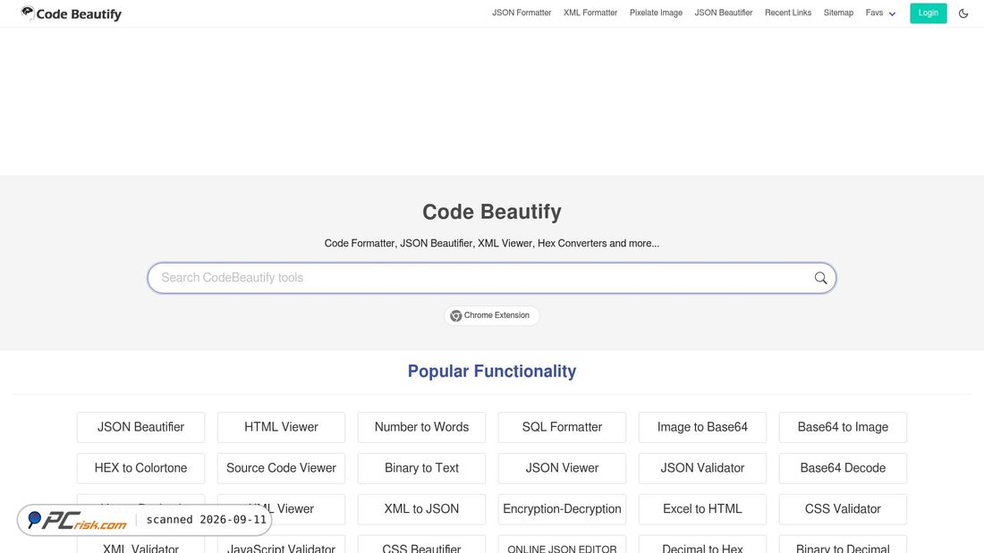Open XML to JSON tool

pos(421,509)
